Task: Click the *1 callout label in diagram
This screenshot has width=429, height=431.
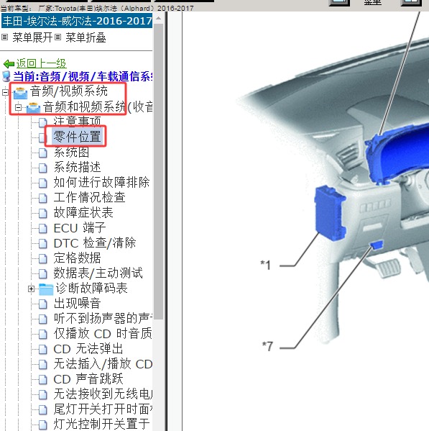Action: point(266,265)
